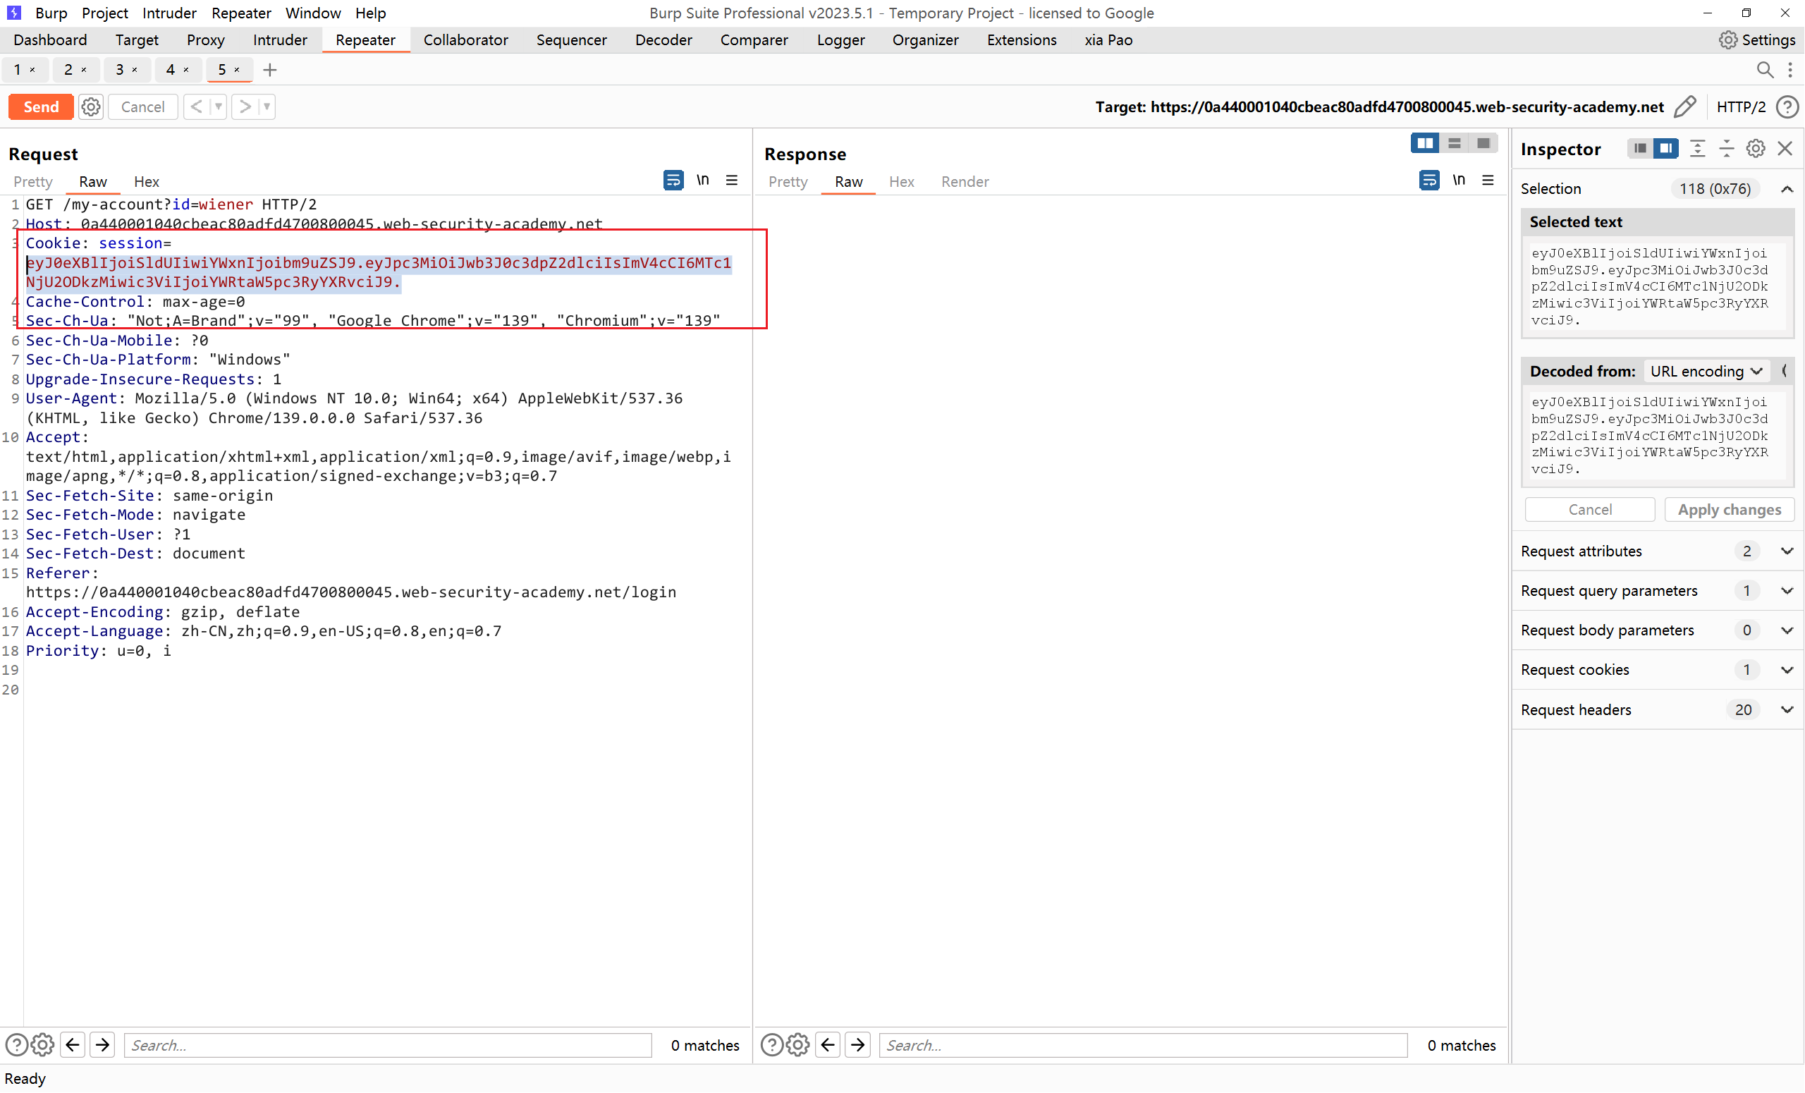Viewport: 1805px width, 1093px height.
Task: Toggle request message line wrap icon
Action: 673,181
